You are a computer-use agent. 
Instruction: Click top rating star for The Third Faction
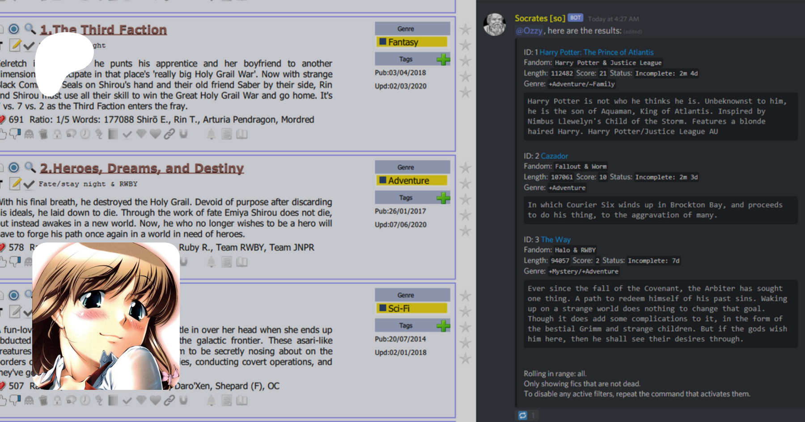point(466,29)
